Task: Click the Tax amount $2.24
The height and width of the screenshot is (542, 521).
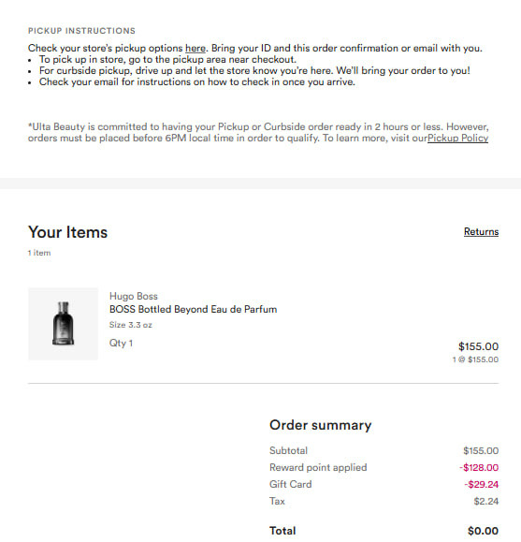Action: tap(486, 501)
